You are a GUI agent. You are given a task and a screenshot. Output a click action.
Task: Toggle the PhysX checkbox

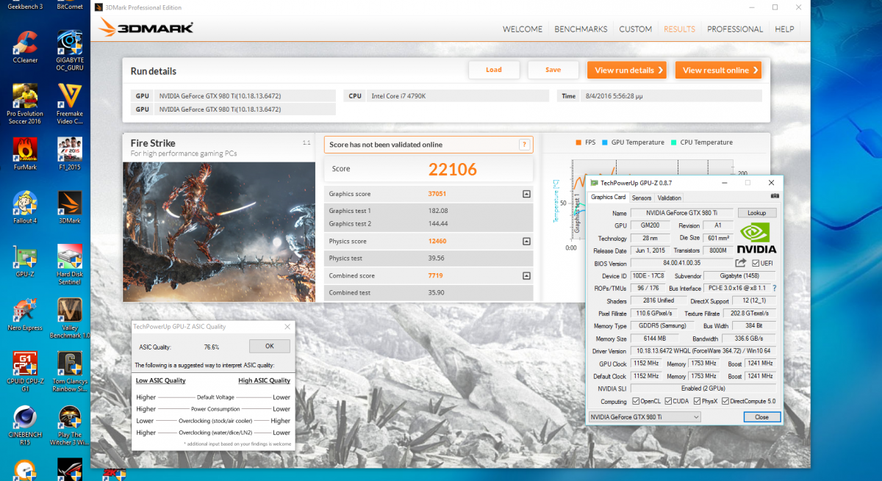pyautogui.click(x=697, y=401)
